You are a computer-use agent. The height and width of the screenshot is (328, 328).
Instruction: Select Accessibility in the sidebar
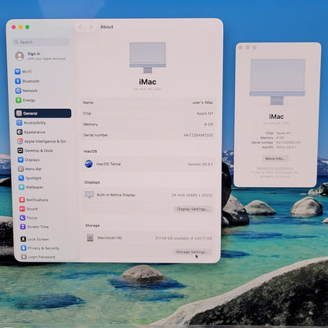[x=31, y=123]
